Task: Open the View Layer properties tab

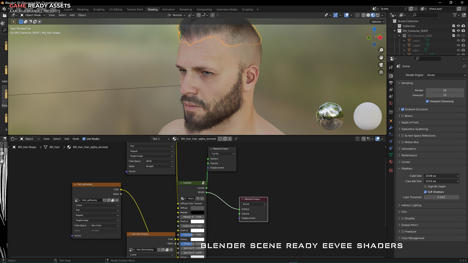Action: pyautogui.click(x=391, y=89)
